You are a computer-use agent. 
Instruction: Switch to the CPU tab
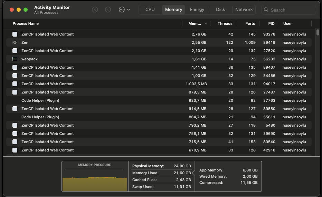[x=150, y=10]
